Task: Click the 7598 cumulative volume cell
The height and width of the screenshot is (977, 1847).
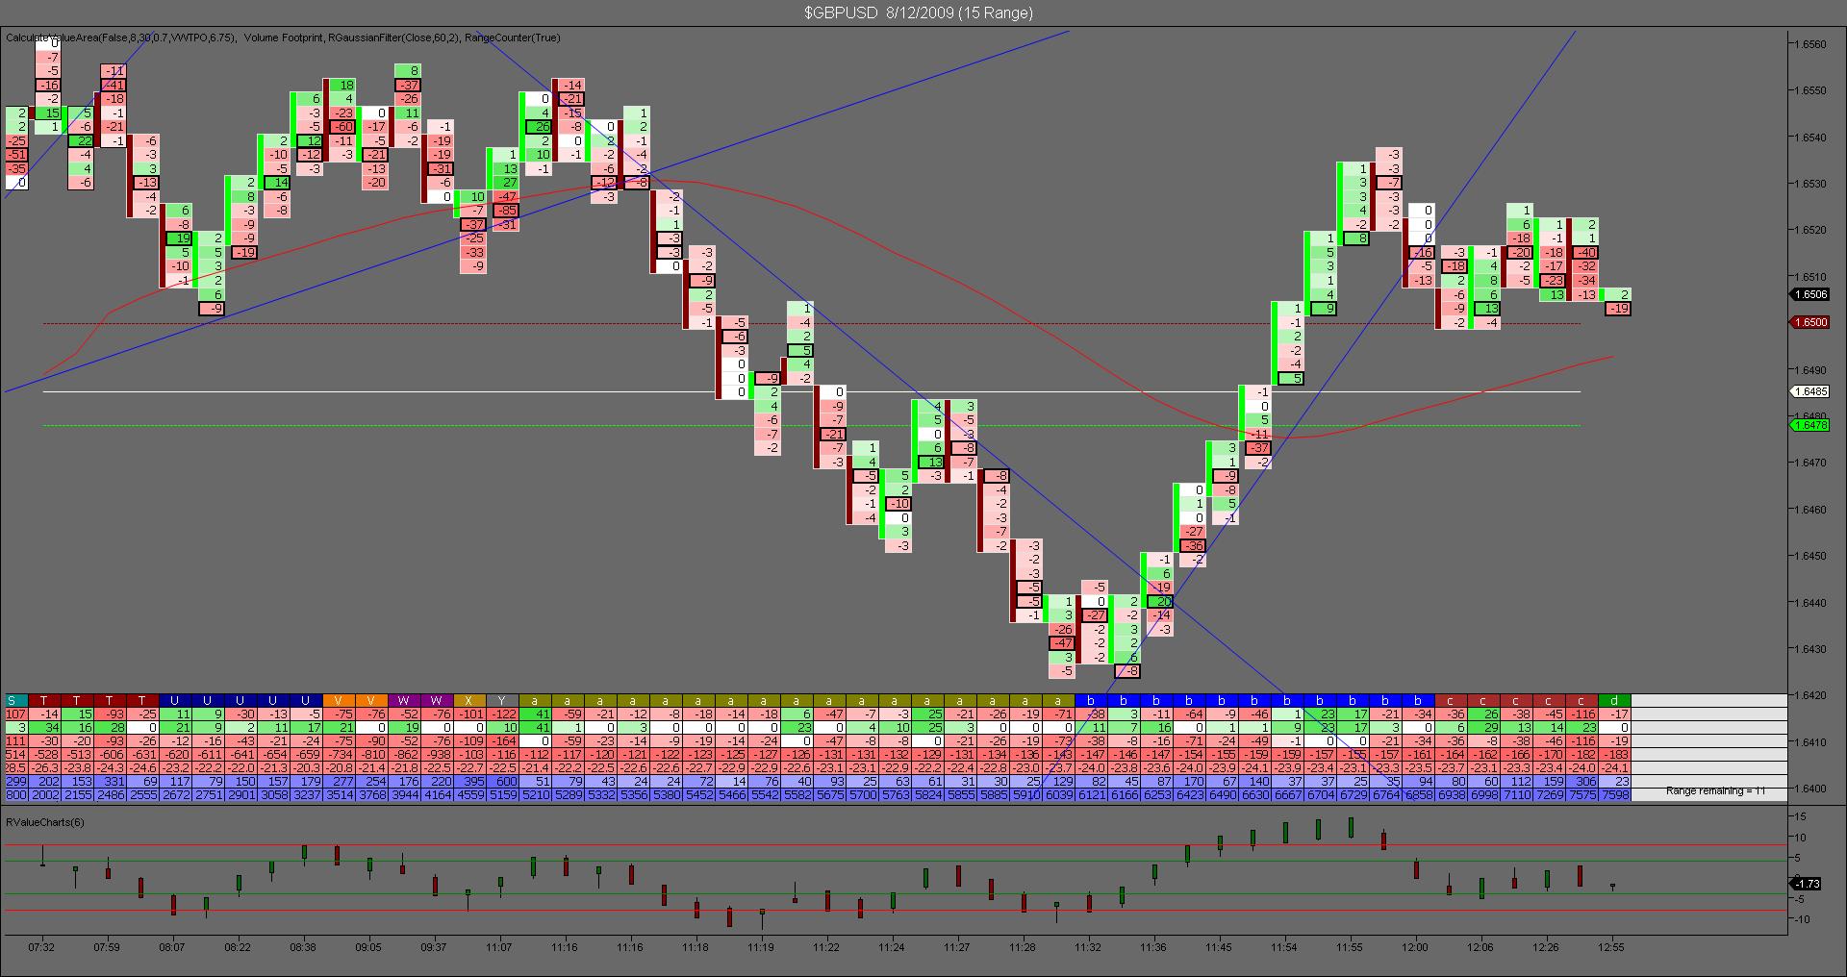Action: tap(1614, 795)
